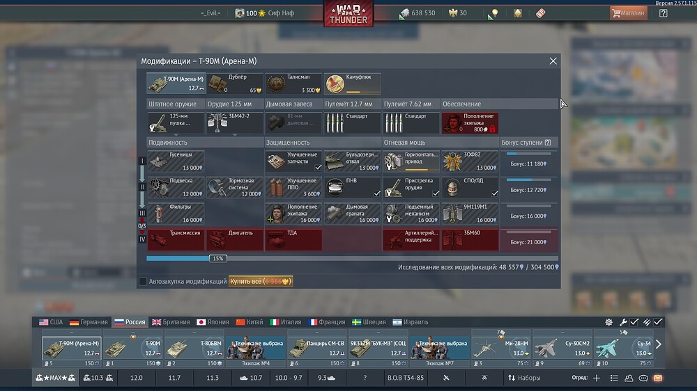This screenshot has width=697, height=391.
Task: Select the locked ТДА modification
Action: pos(293,239)
